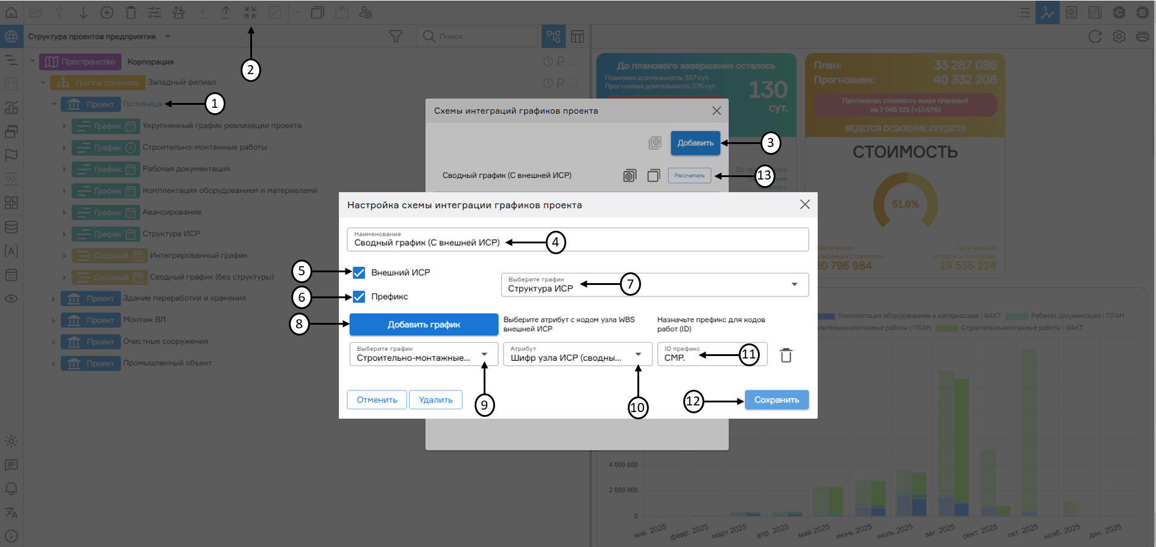Click the copy icon beside Рассчитать
The height and width of the screenshot is (547, 1156).
[x=654, y=176]
